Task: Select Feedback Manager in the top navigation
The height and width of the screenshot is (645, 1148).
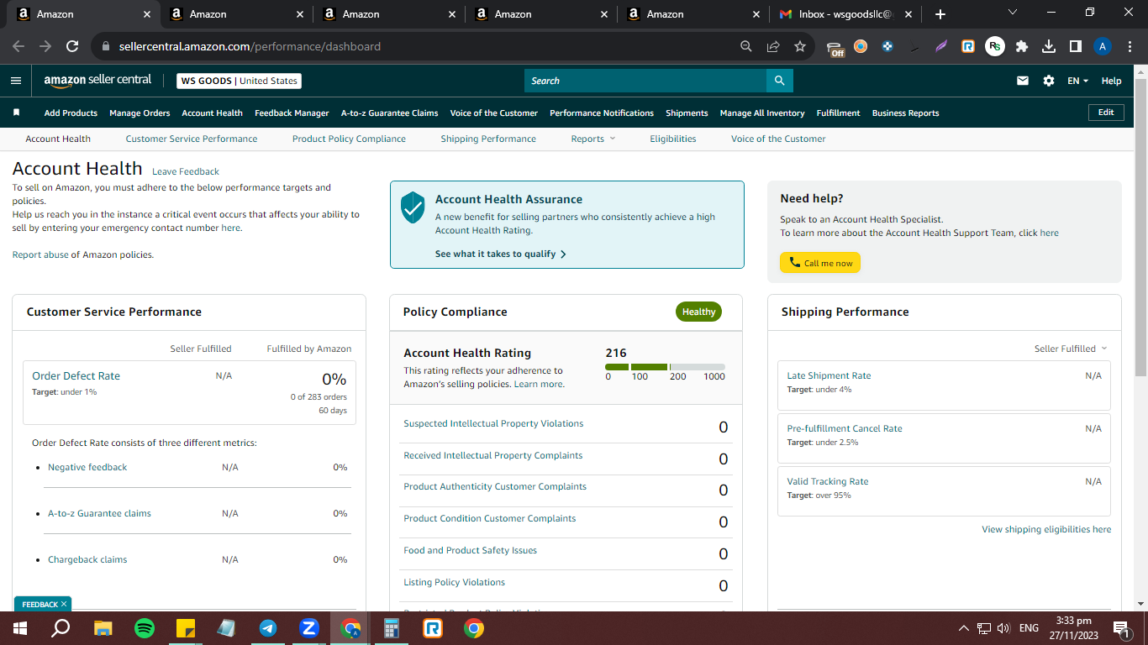Action: [x=292, y=113]
